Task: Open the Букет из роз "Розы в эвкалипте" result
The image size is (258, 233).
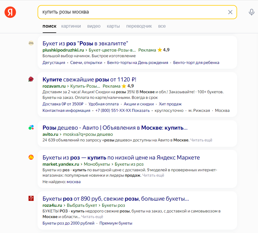Action: (85, 43)
